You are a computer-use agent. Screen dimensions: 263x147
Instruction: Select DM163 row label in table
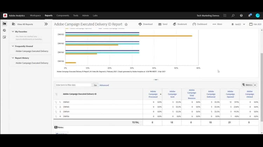pos(66,102)
